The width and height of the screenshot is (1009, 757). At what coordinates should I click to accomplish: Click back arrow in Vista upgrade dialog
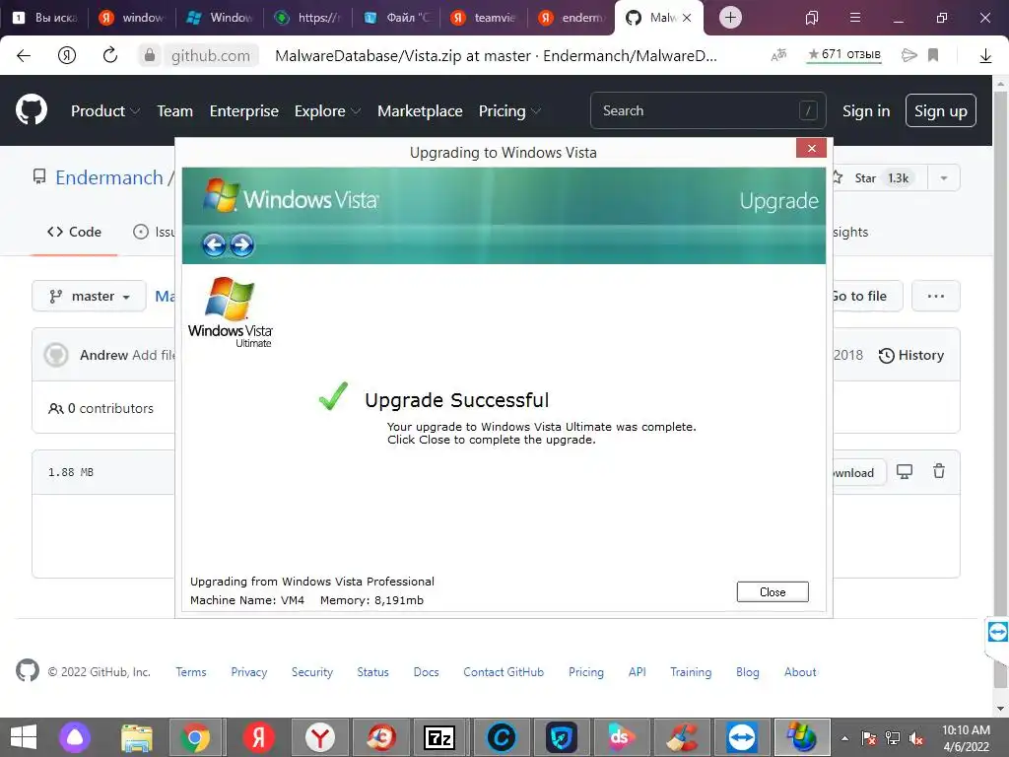[x=214, y=244]
